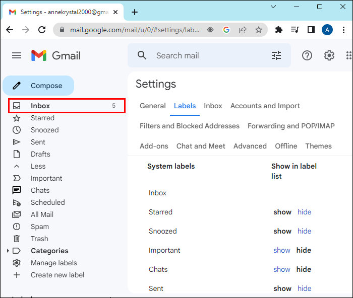Open the Add-ons tab
Screen dimensions: 353x298
coord(154,146)
